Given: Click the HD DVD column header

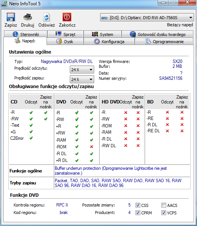Looking at the screenshot, I should [x=111, y=102].
